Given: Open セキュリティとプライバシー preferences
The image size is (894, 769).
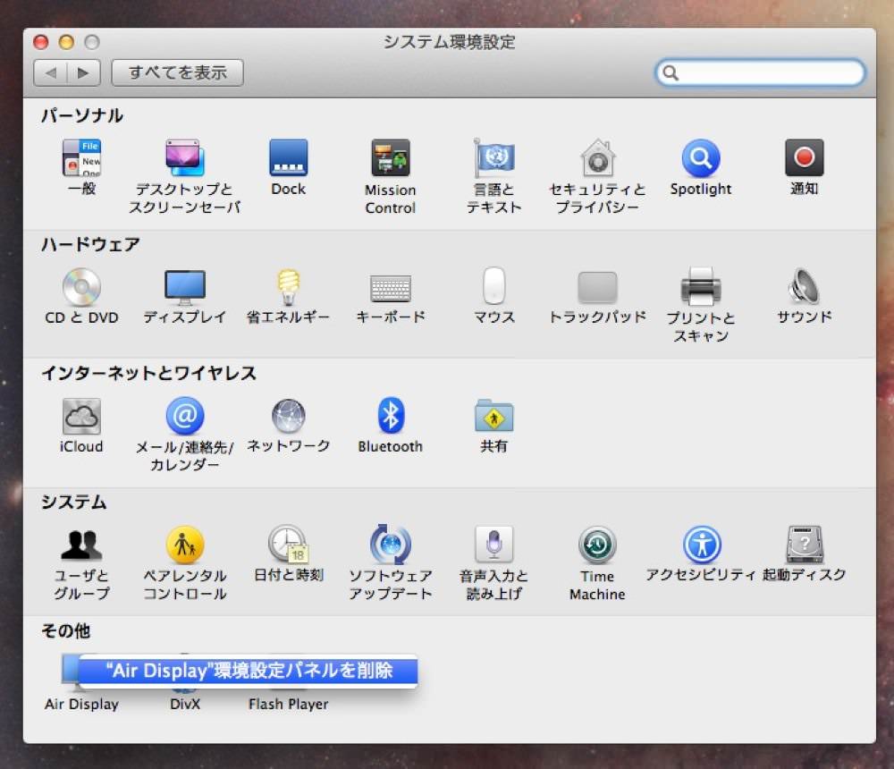Looking at the screenshot, I should (597, 157).
